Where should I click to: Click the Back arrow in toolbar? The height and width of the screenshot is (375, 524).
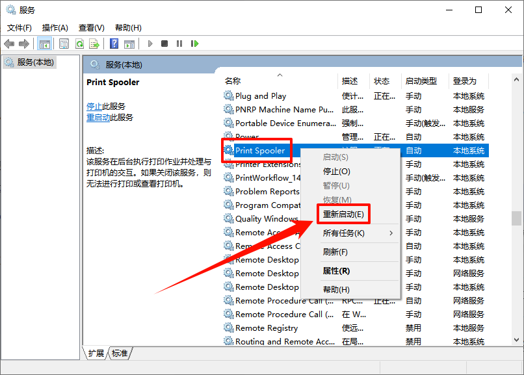point(9,44)
